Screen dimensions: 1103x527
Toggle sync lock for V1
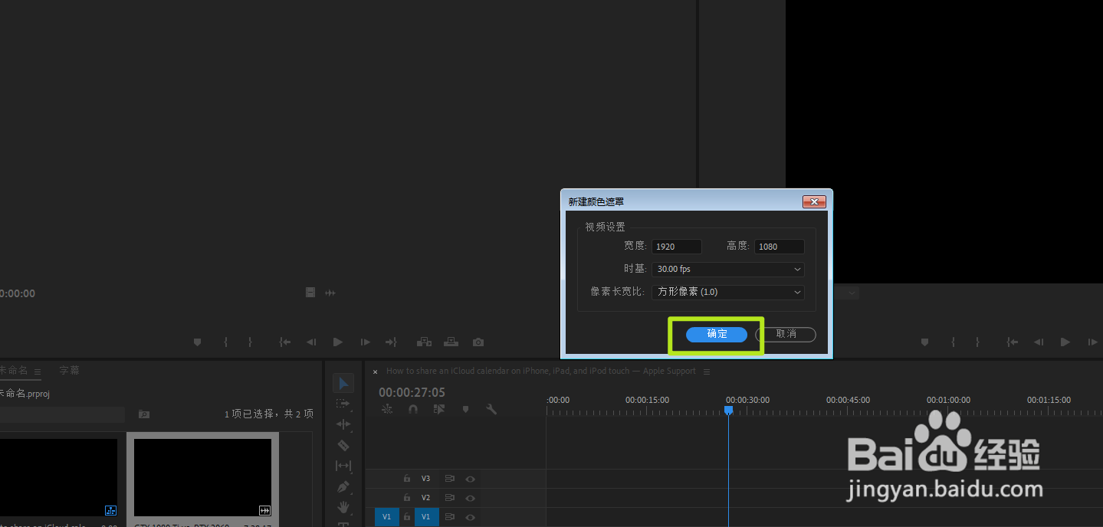[x=450, y=517]
